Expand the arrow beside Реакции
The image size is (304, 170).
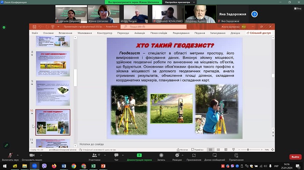tap(182, 155)
